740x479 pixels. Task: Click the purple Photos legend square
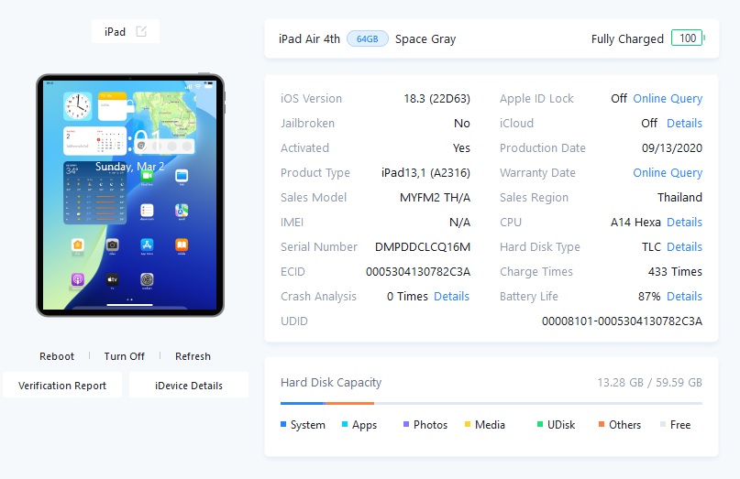tap(406, 424)
